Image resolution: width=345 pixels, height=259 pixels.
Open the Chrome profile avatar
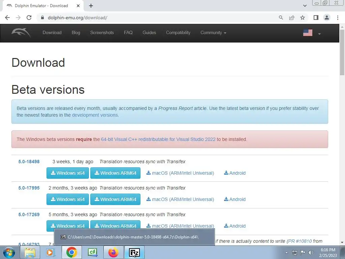coord(327,18)
